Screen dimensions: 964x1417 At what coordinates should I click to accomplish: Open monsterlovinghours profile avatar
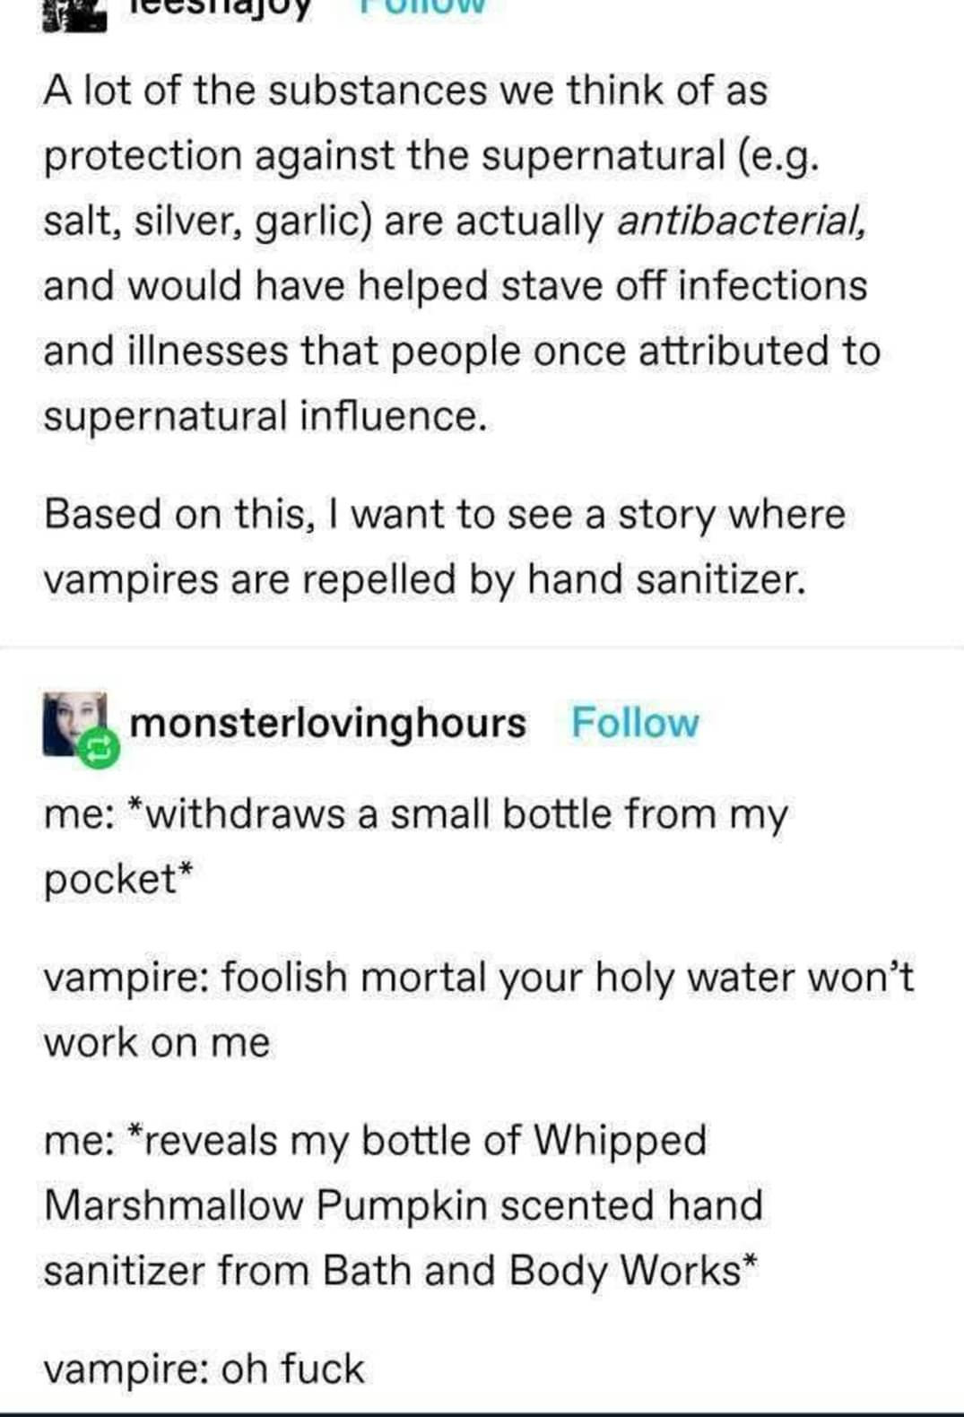tap(75, 723)
